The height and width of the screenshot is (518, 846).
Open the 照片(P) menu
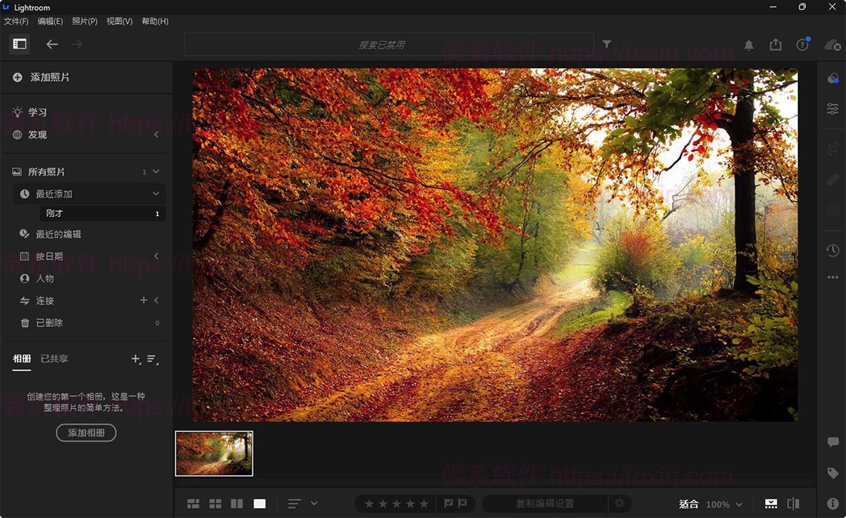pyautogui.click(x=85, y=21)
